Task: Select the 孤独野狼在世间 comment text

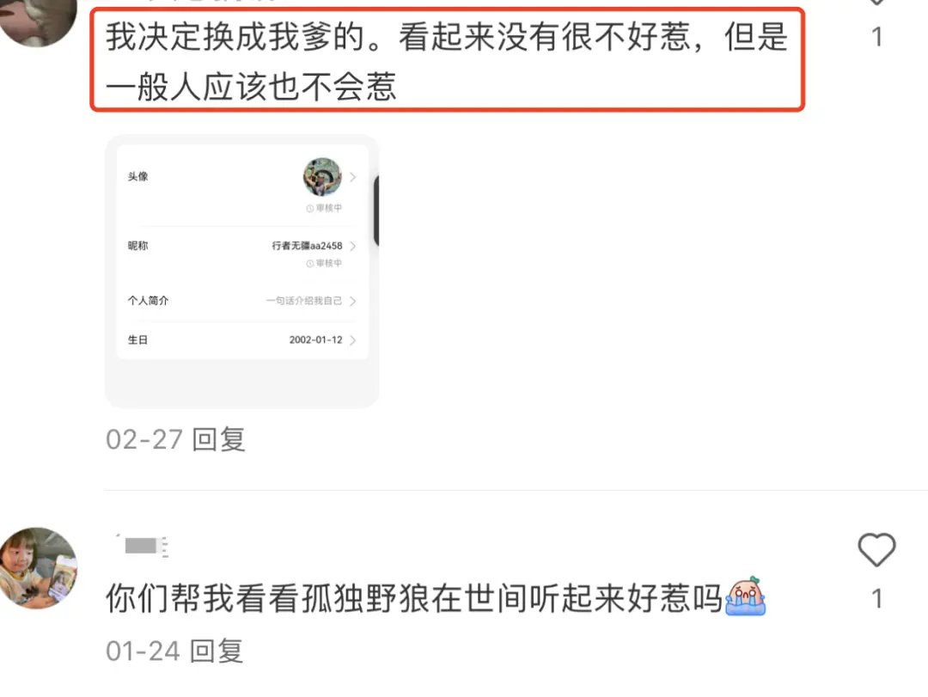Action: (x=415, y=597)
